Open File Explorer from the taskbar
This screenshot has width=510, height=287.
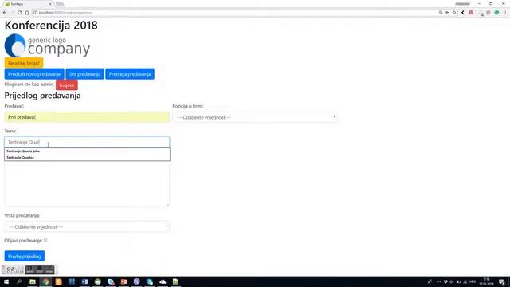click(33, 281)
